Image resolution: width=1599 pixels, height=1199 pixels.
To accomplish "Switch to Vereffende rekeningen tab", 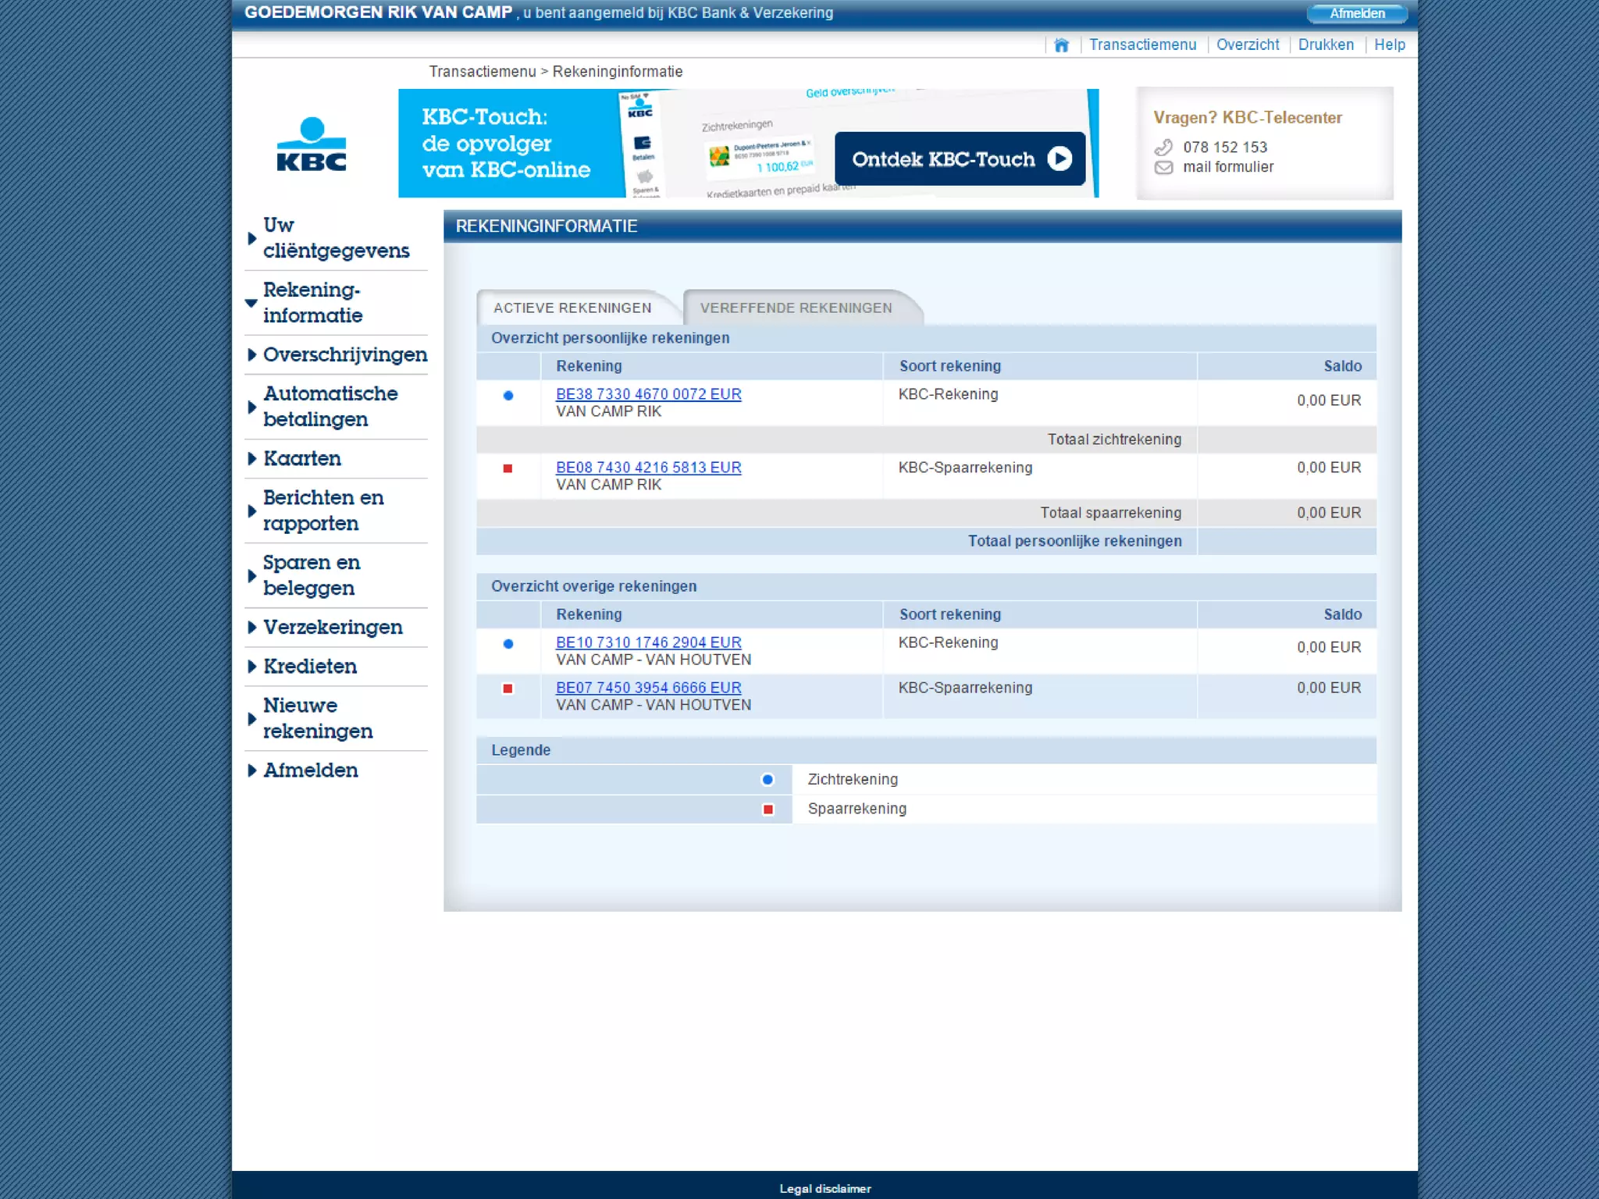I will pyautogui.click(x=796, y=308).
